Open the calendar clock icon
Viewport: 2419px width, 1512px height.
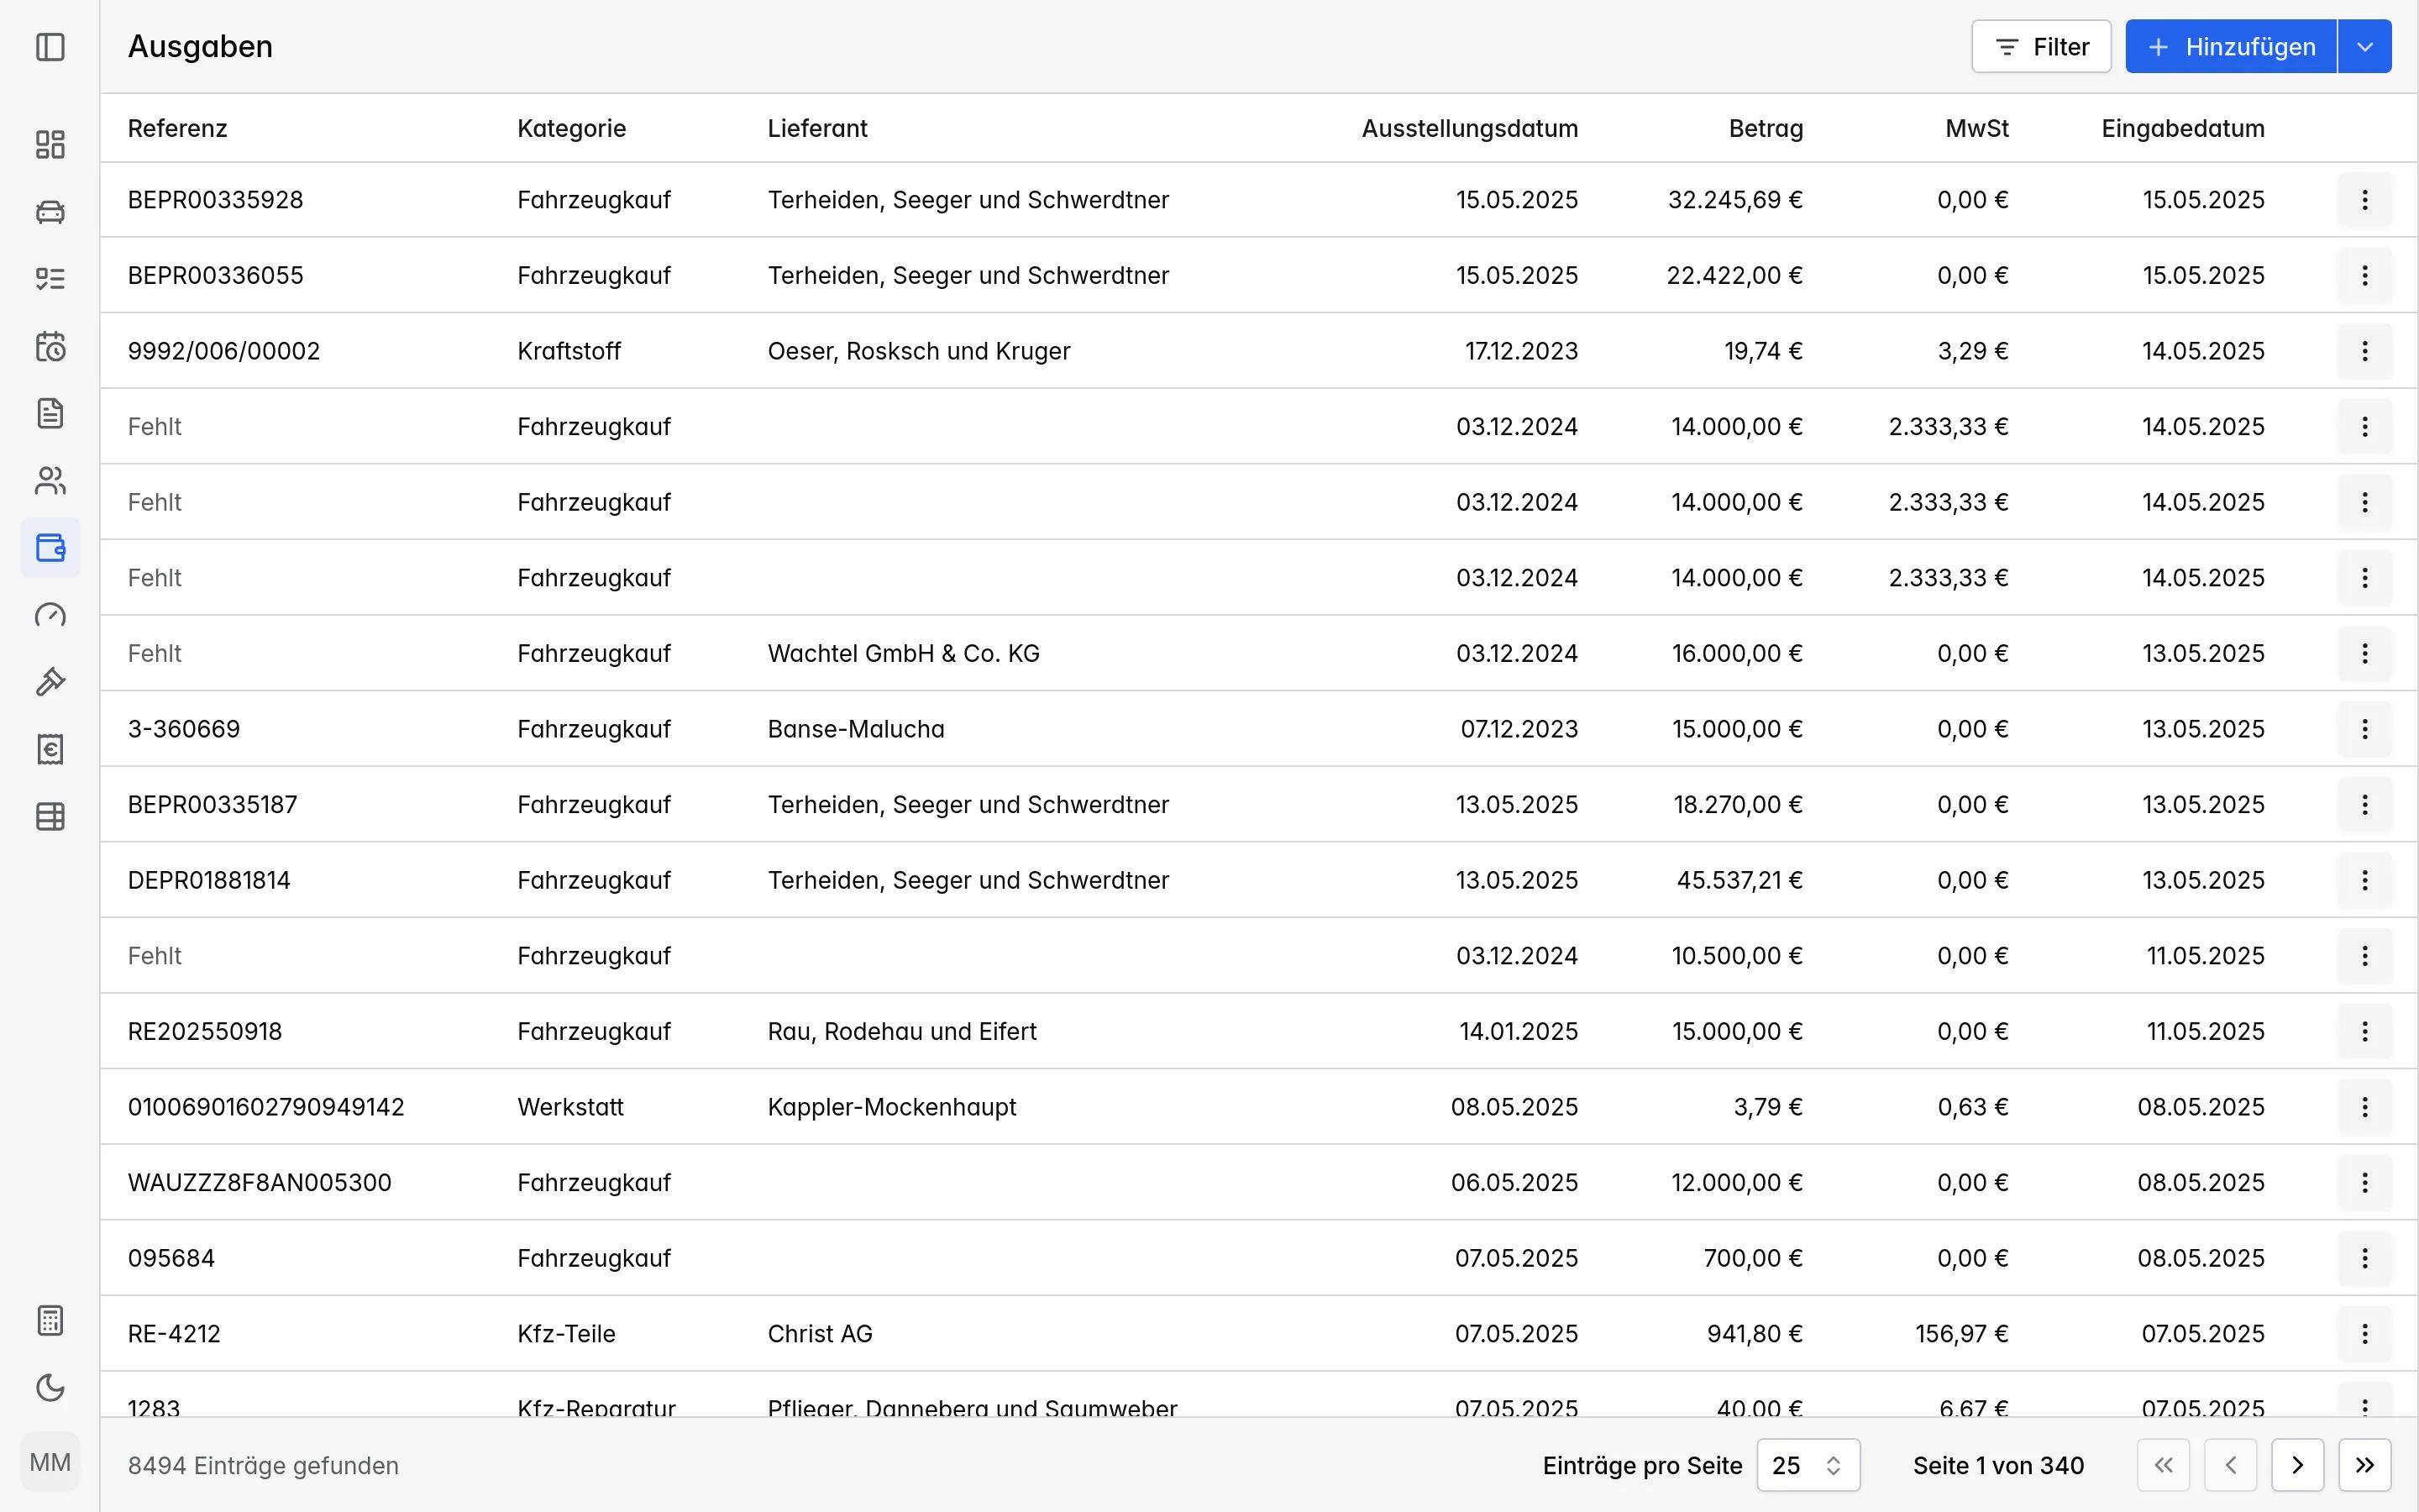coord(50,346)
